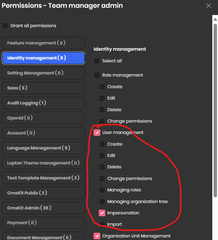The image size is (218, 240).
Task: Enable the Grant all permissions checkbox
Action: [5, 26]
